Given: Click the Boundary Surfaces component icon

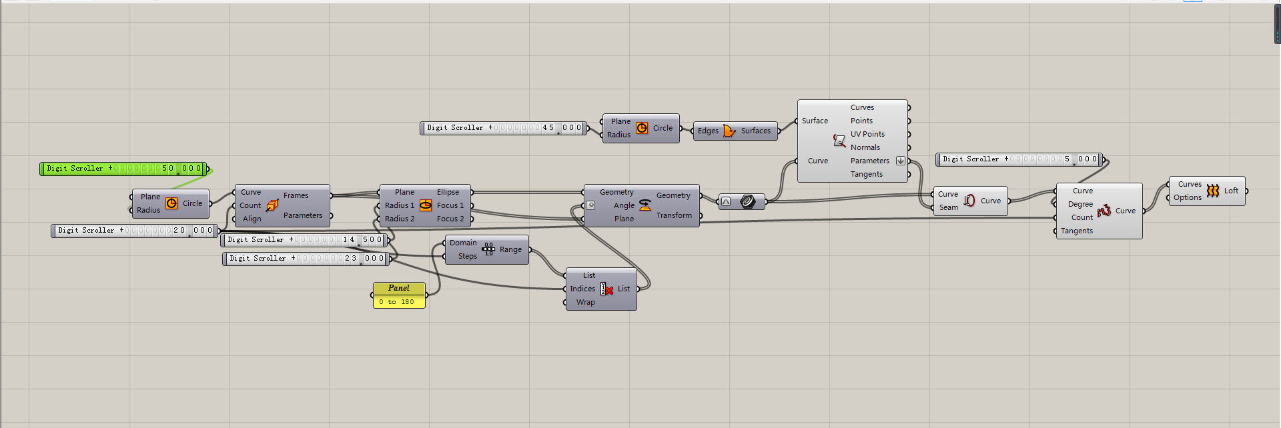Looking at the screenshot, I should [729, 131].
